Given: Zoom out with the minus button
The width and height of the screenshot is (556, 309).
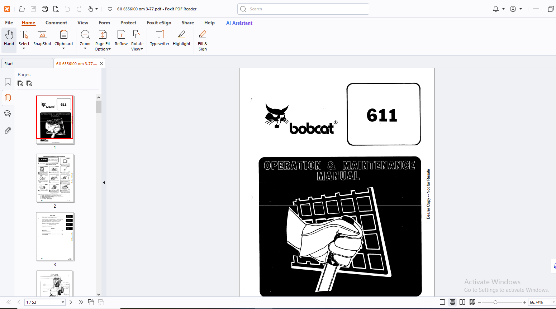Looking at the screenshot, I should click(480, 302).
